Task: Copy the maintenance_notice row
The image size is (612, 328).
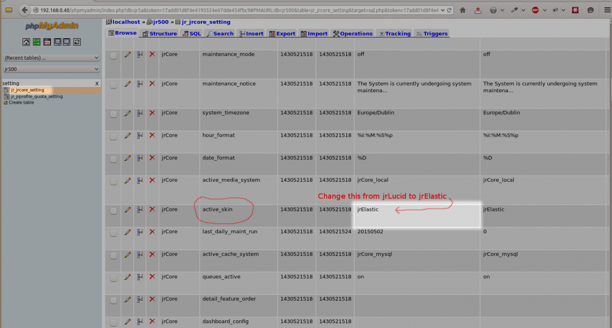Action: (140, 84)
